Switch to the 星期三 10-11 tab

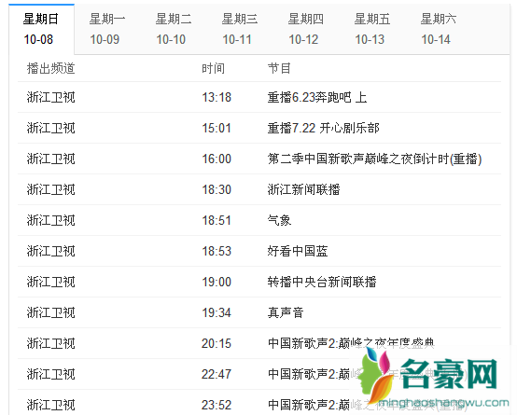[240, 29]
